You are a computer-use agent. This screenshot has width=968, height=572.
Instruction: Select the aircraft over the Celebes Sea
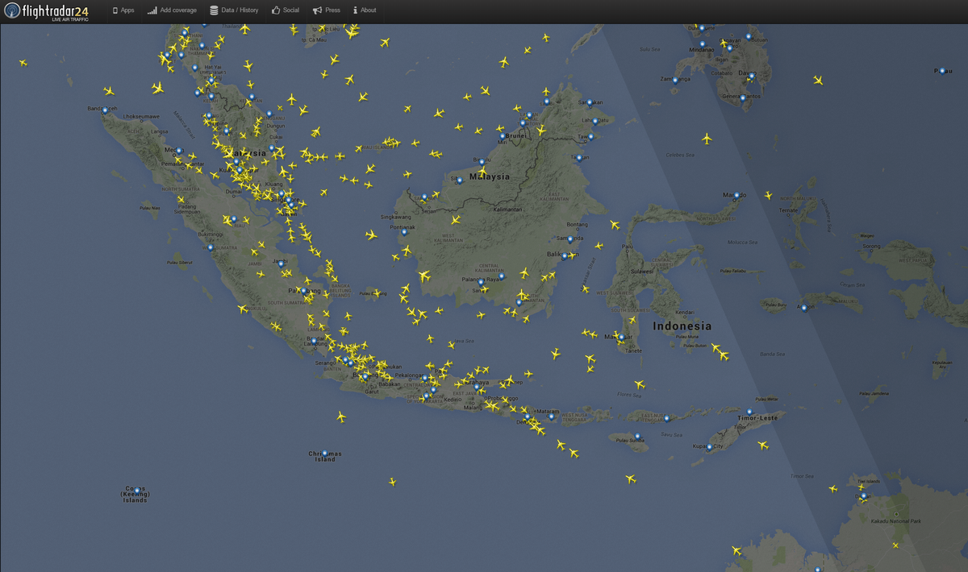(x=707, y=139)
